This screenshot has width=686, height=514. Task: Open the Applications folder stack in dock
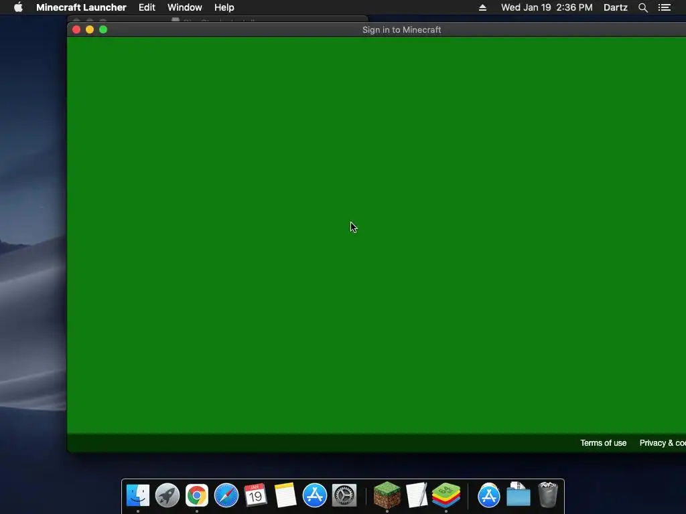(x=488, y=495)
